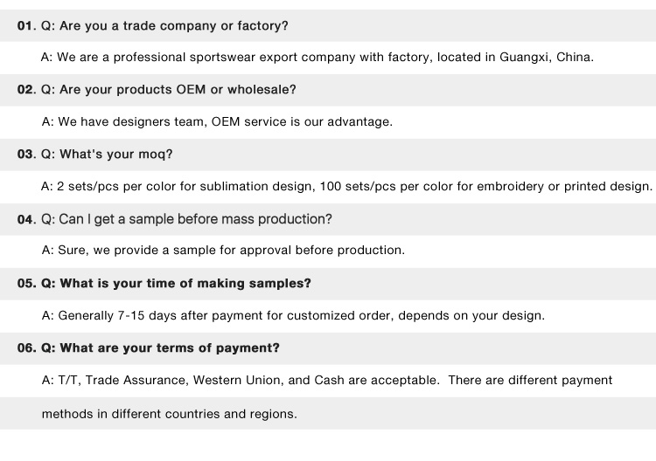Click the question number 05
Viewport: 656px width, 461px height.
point(26,284)
